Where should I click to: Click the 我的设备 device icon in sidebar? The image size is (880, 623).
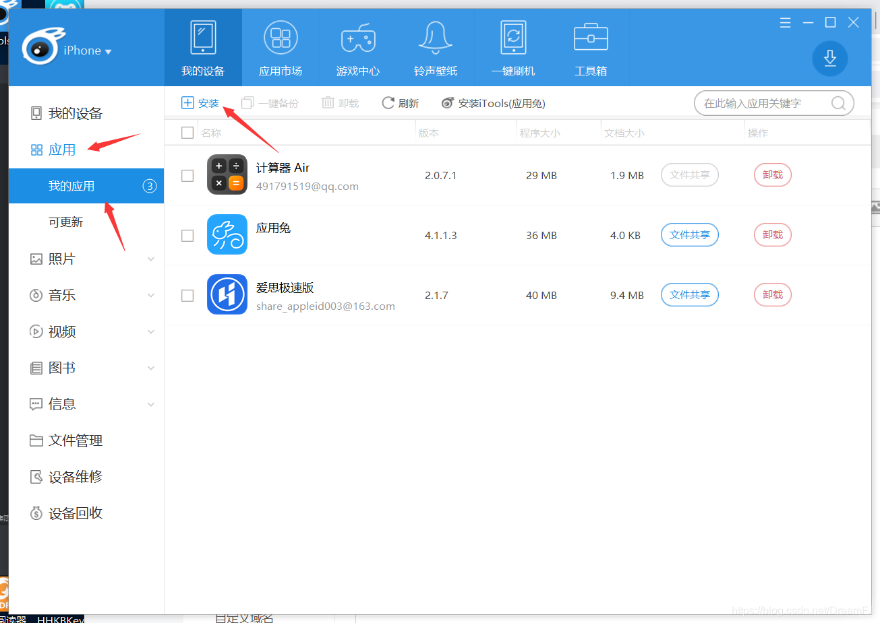pos(36,113)
